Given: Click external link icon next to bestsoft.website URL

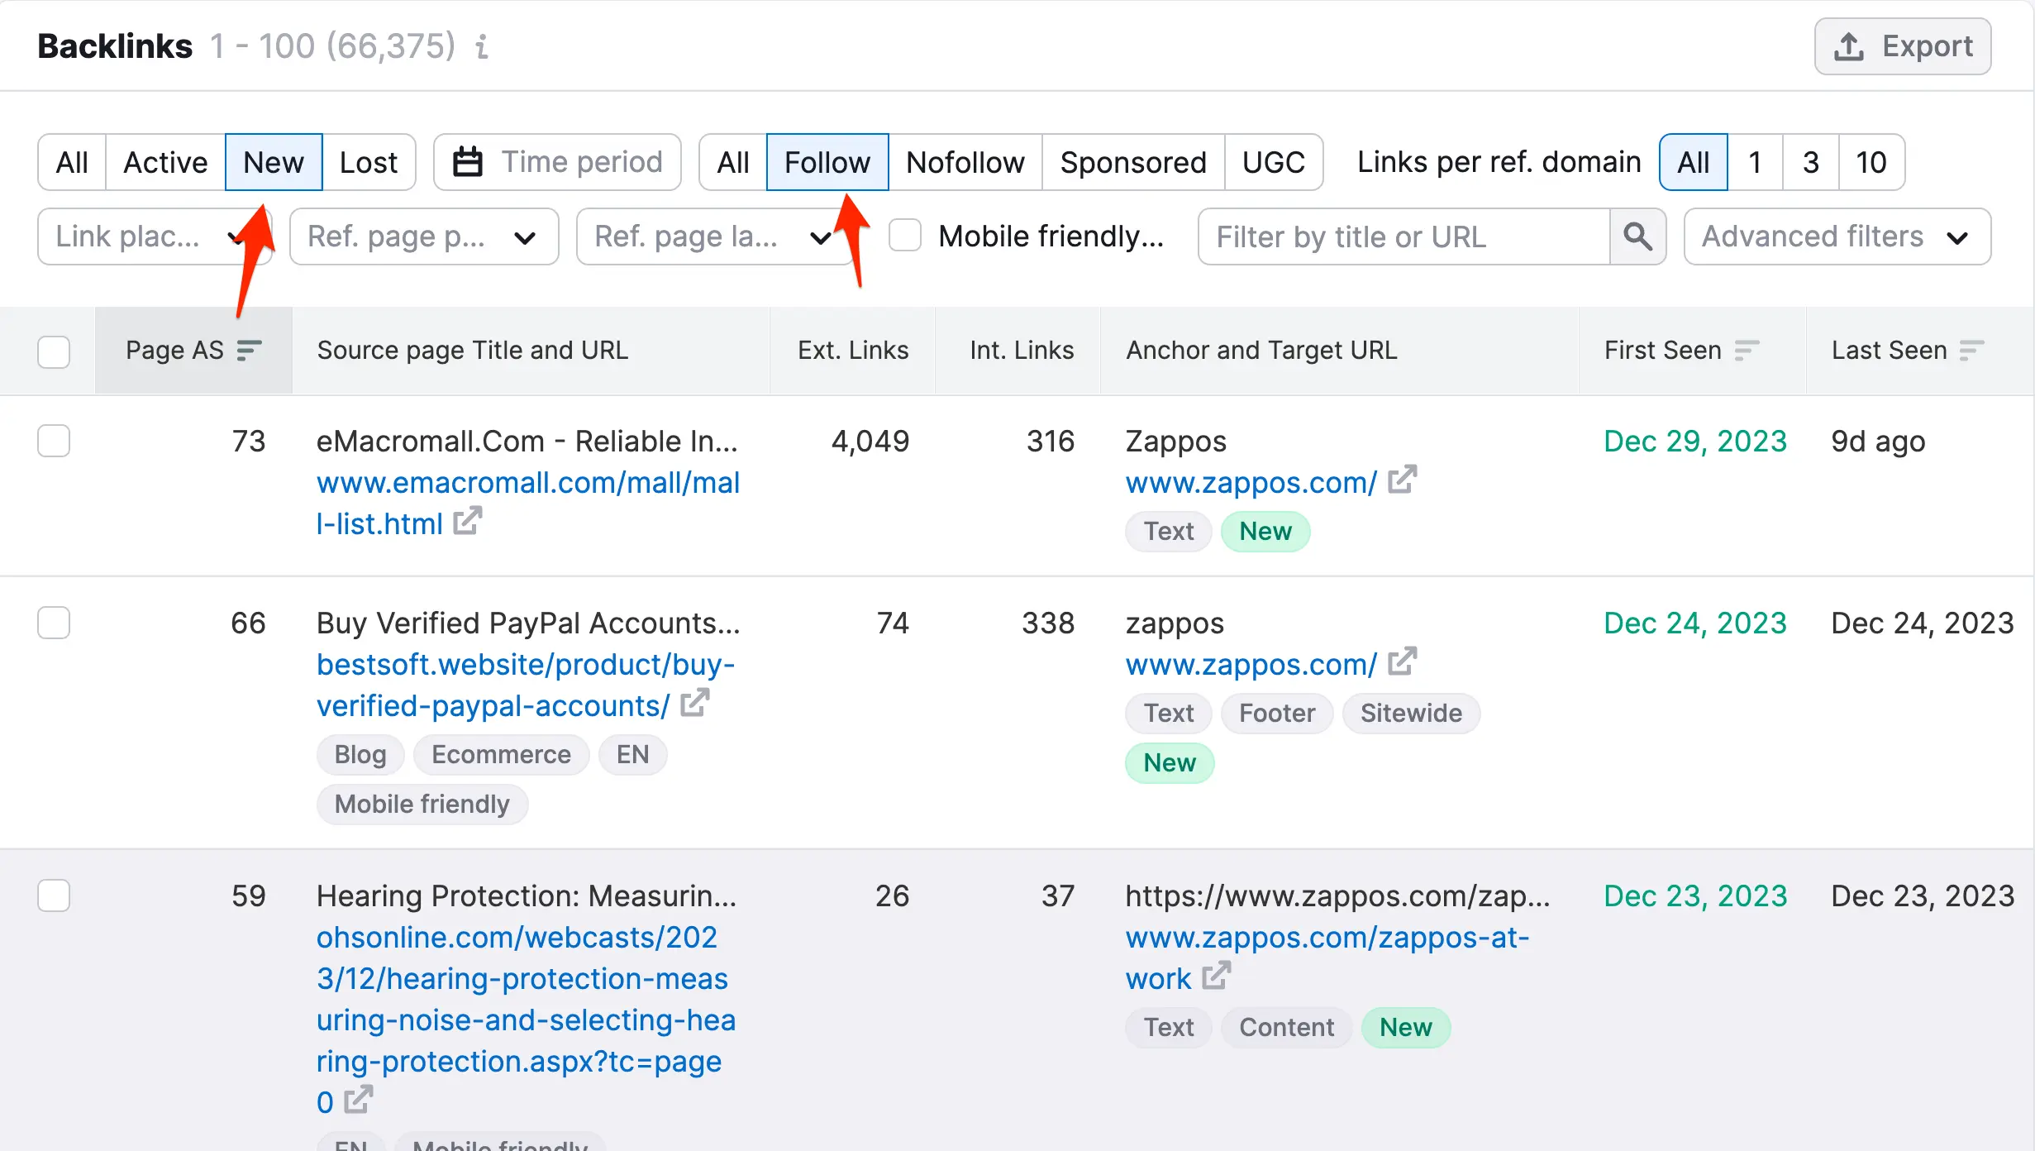Looking at the screenshot, I should pyautogui.click(x=694, y=703).
